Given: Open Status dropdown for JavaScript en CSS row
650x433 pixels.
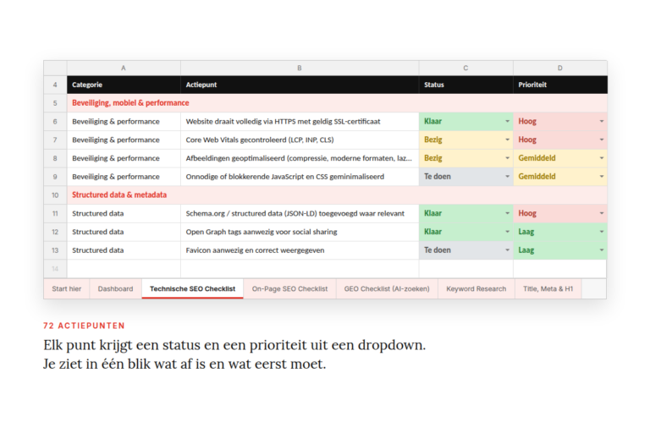Looking at the screenshot, I should [507, 177].
